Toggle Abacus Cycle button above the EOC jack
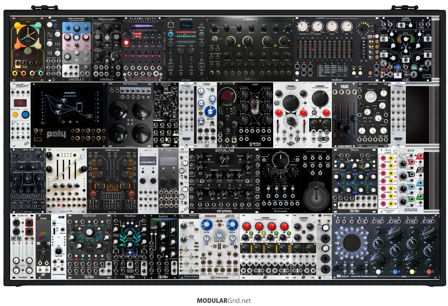This screenshot has height=306, width=448. point(131,193)
